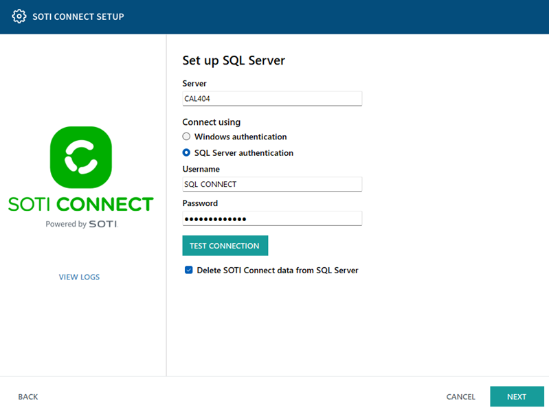
Task: Click the 'Server' field label
Action: tap(194, 84)
